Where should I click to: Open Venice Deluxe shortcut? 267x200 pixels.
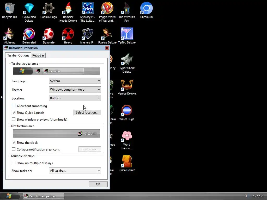click(127, 87)
